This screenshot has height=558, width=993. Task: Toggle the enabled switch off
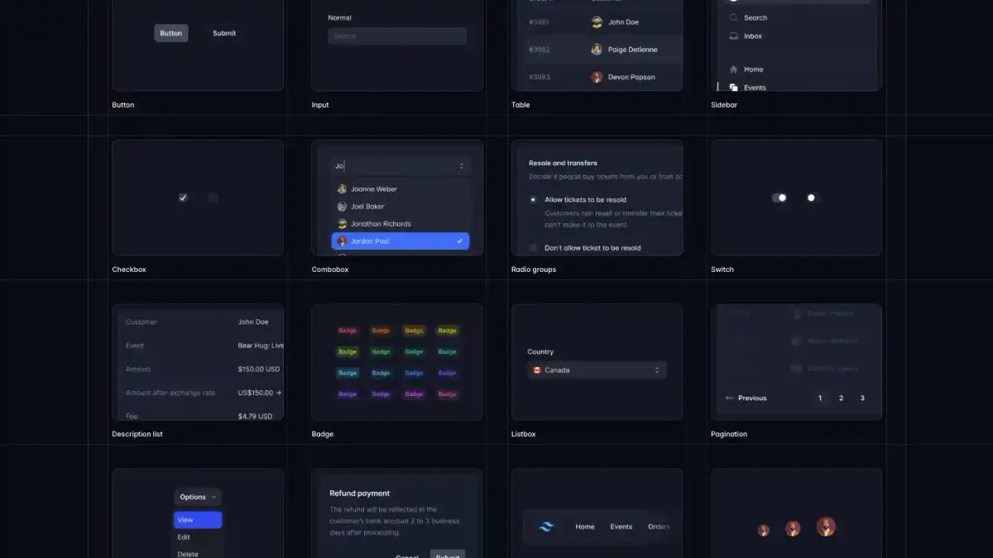tap(779, 198)
